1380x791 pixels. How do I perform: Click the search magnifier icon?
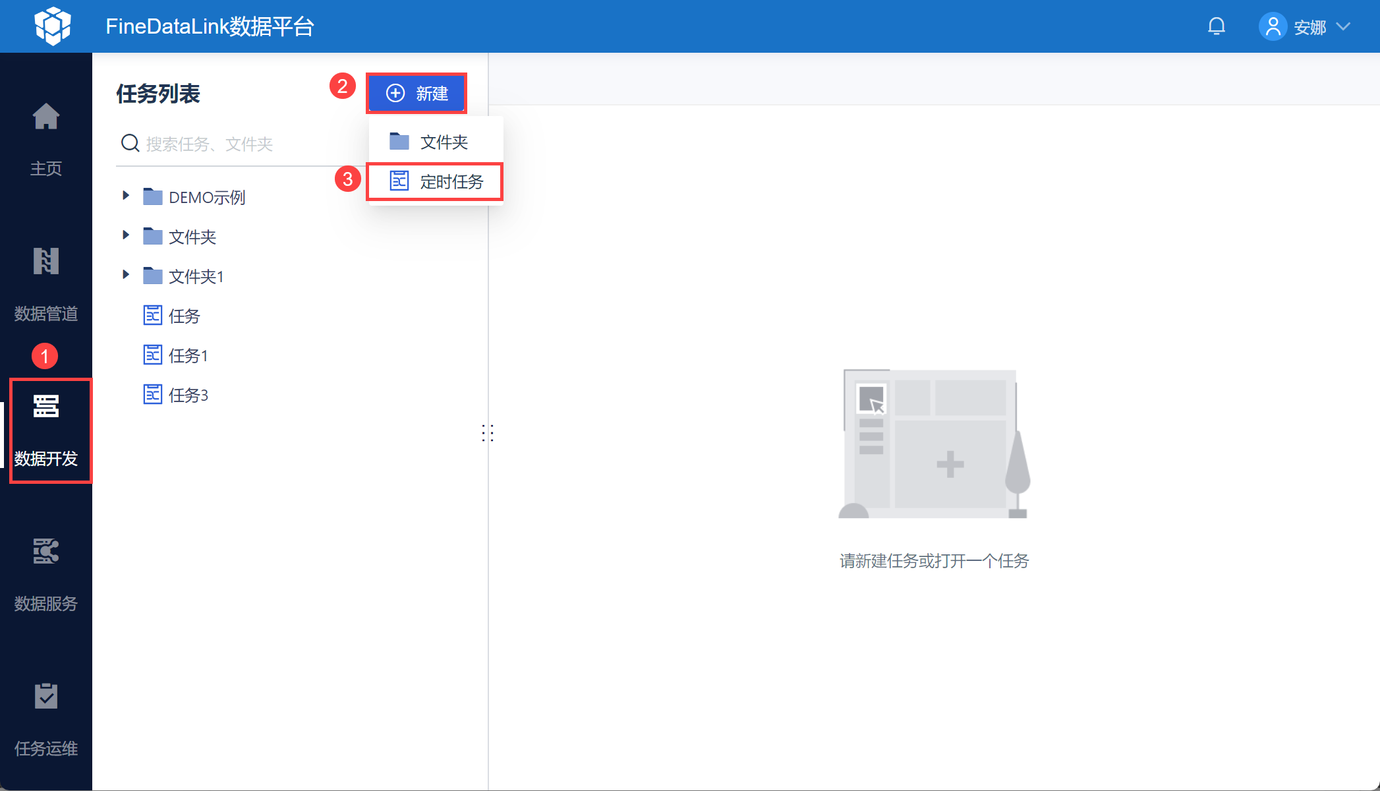(130, 143)
